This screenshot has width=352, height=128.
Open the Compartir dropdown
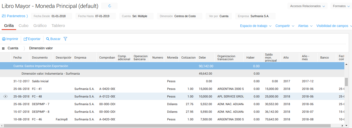click(x=284, y=26)
